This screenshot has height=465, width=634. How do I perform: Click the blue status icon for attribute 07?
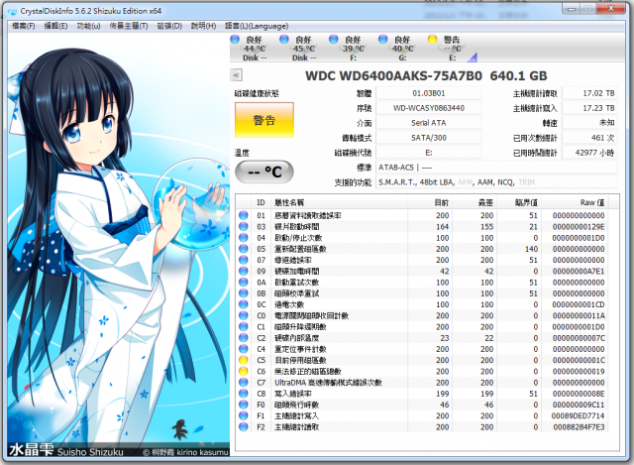[244, 260]
